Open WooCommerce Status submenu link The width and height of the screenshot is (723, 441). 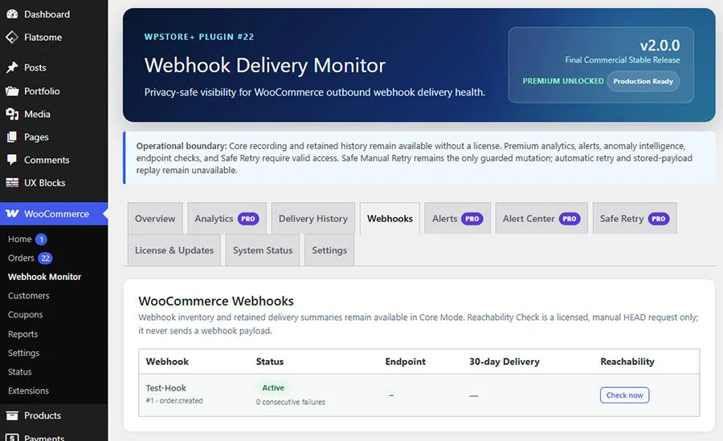click(20, 371)
